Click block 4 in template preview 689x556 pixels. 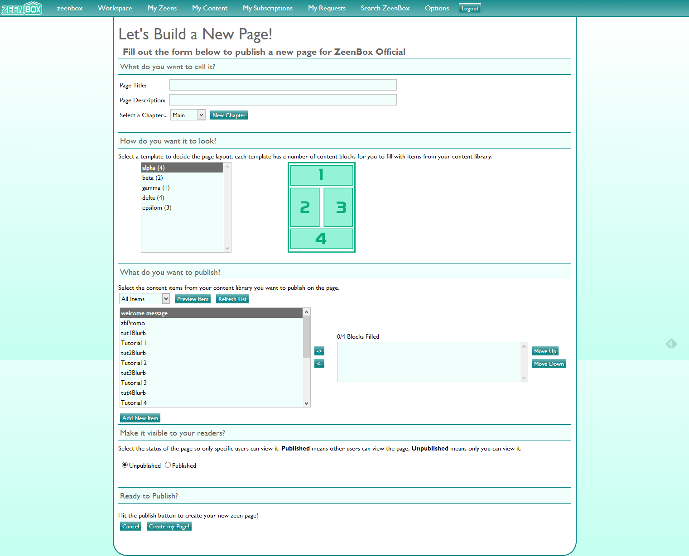tap(322, 239)
